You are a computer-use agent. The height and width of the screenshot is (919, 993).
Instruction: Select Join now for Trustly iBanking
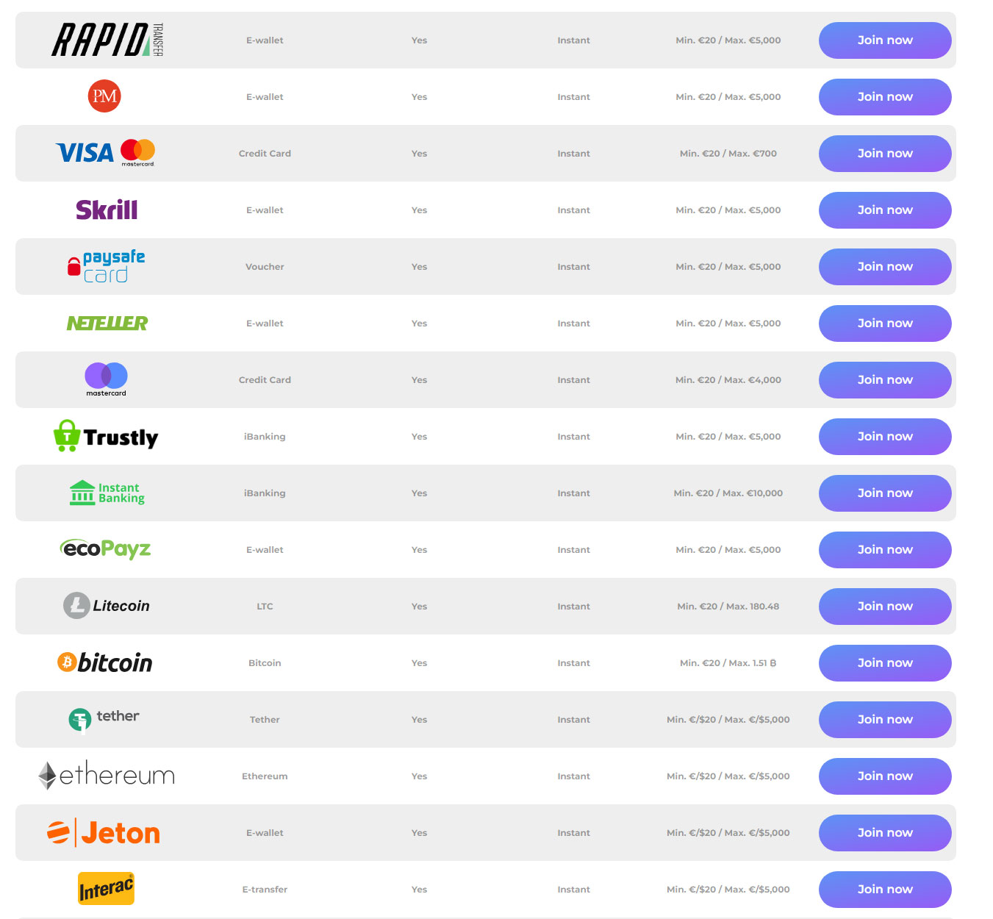(x=884, y=437)
